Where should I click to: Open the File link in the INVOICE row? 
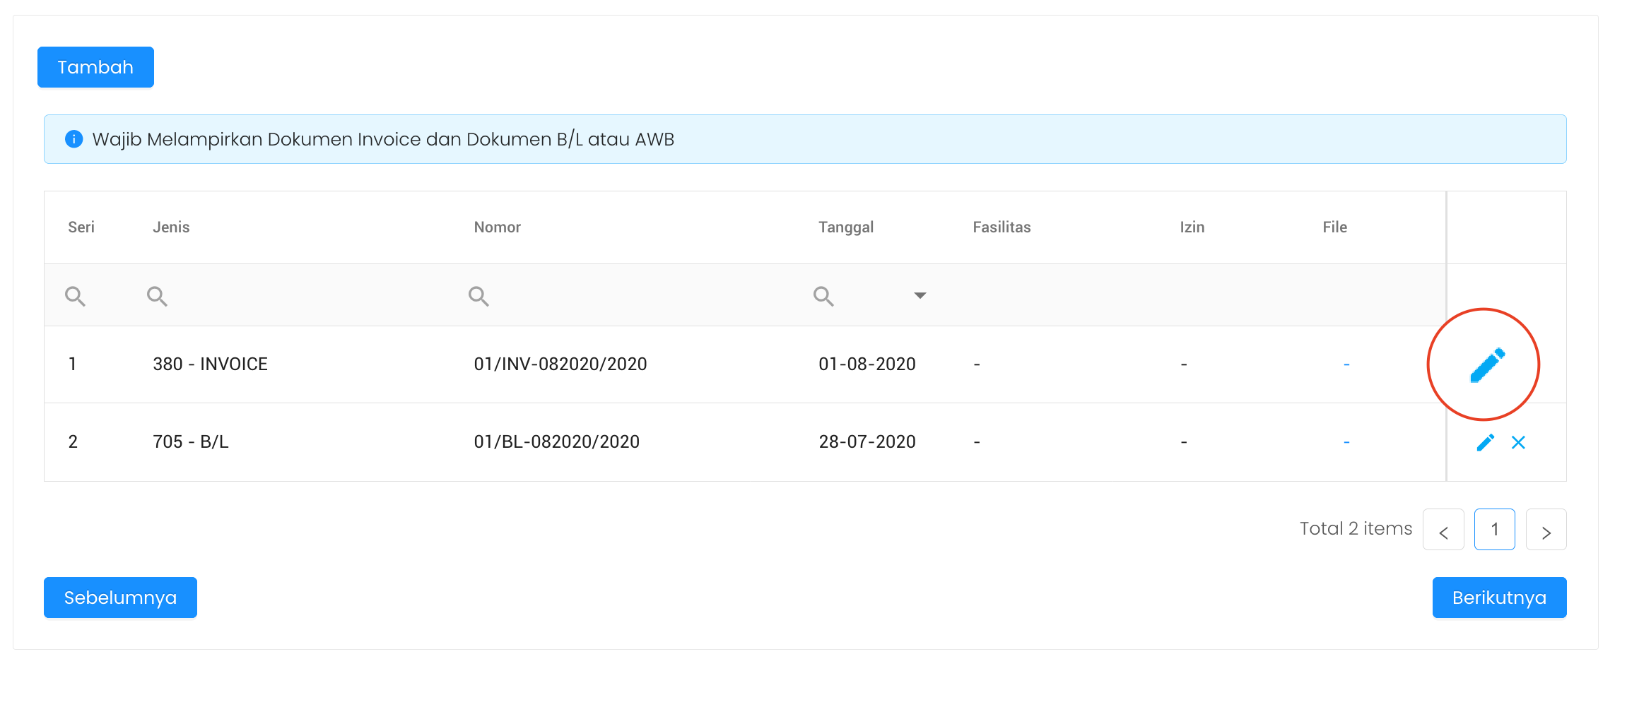(x=1346, y=364)
